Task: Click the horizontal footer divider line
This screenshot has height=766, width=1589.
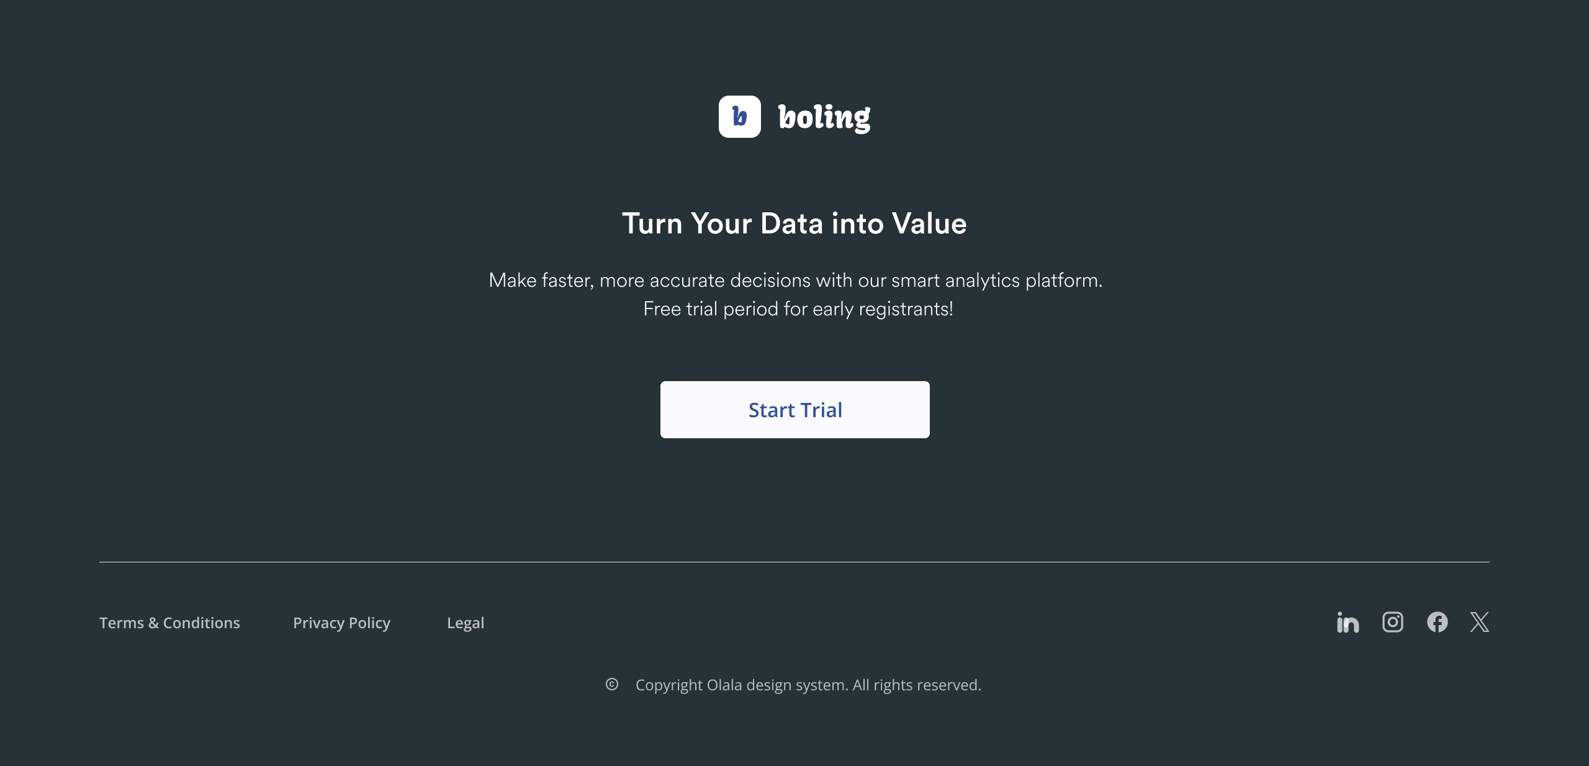Action: 794,562
